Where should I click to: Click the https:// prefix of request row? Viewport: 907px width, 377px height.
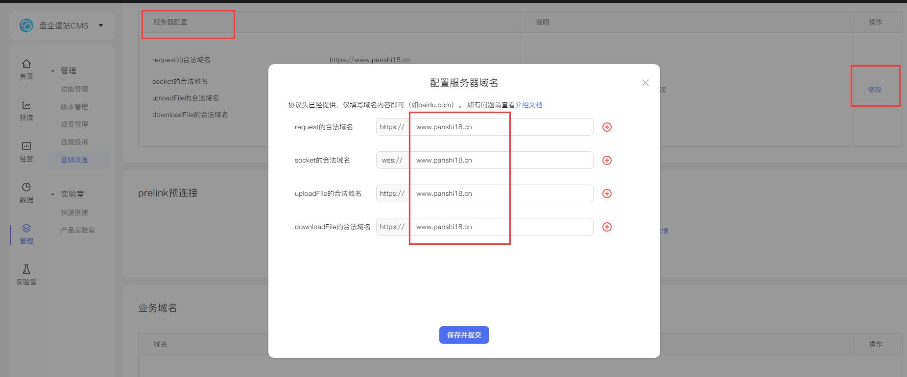(x=392, y=127)
